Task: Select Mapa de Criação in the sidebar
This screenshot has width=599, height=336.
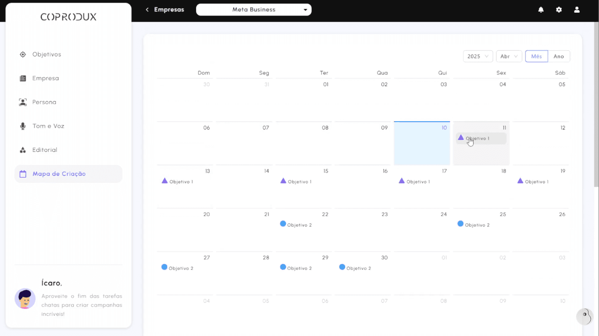Action: pyautogui.click(x=68, y=174)
